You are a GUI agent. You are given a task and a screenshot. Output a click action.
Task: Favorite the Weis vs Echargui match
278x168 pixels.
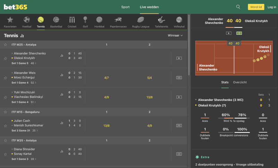pyautogui.click(x=6, y=78)
